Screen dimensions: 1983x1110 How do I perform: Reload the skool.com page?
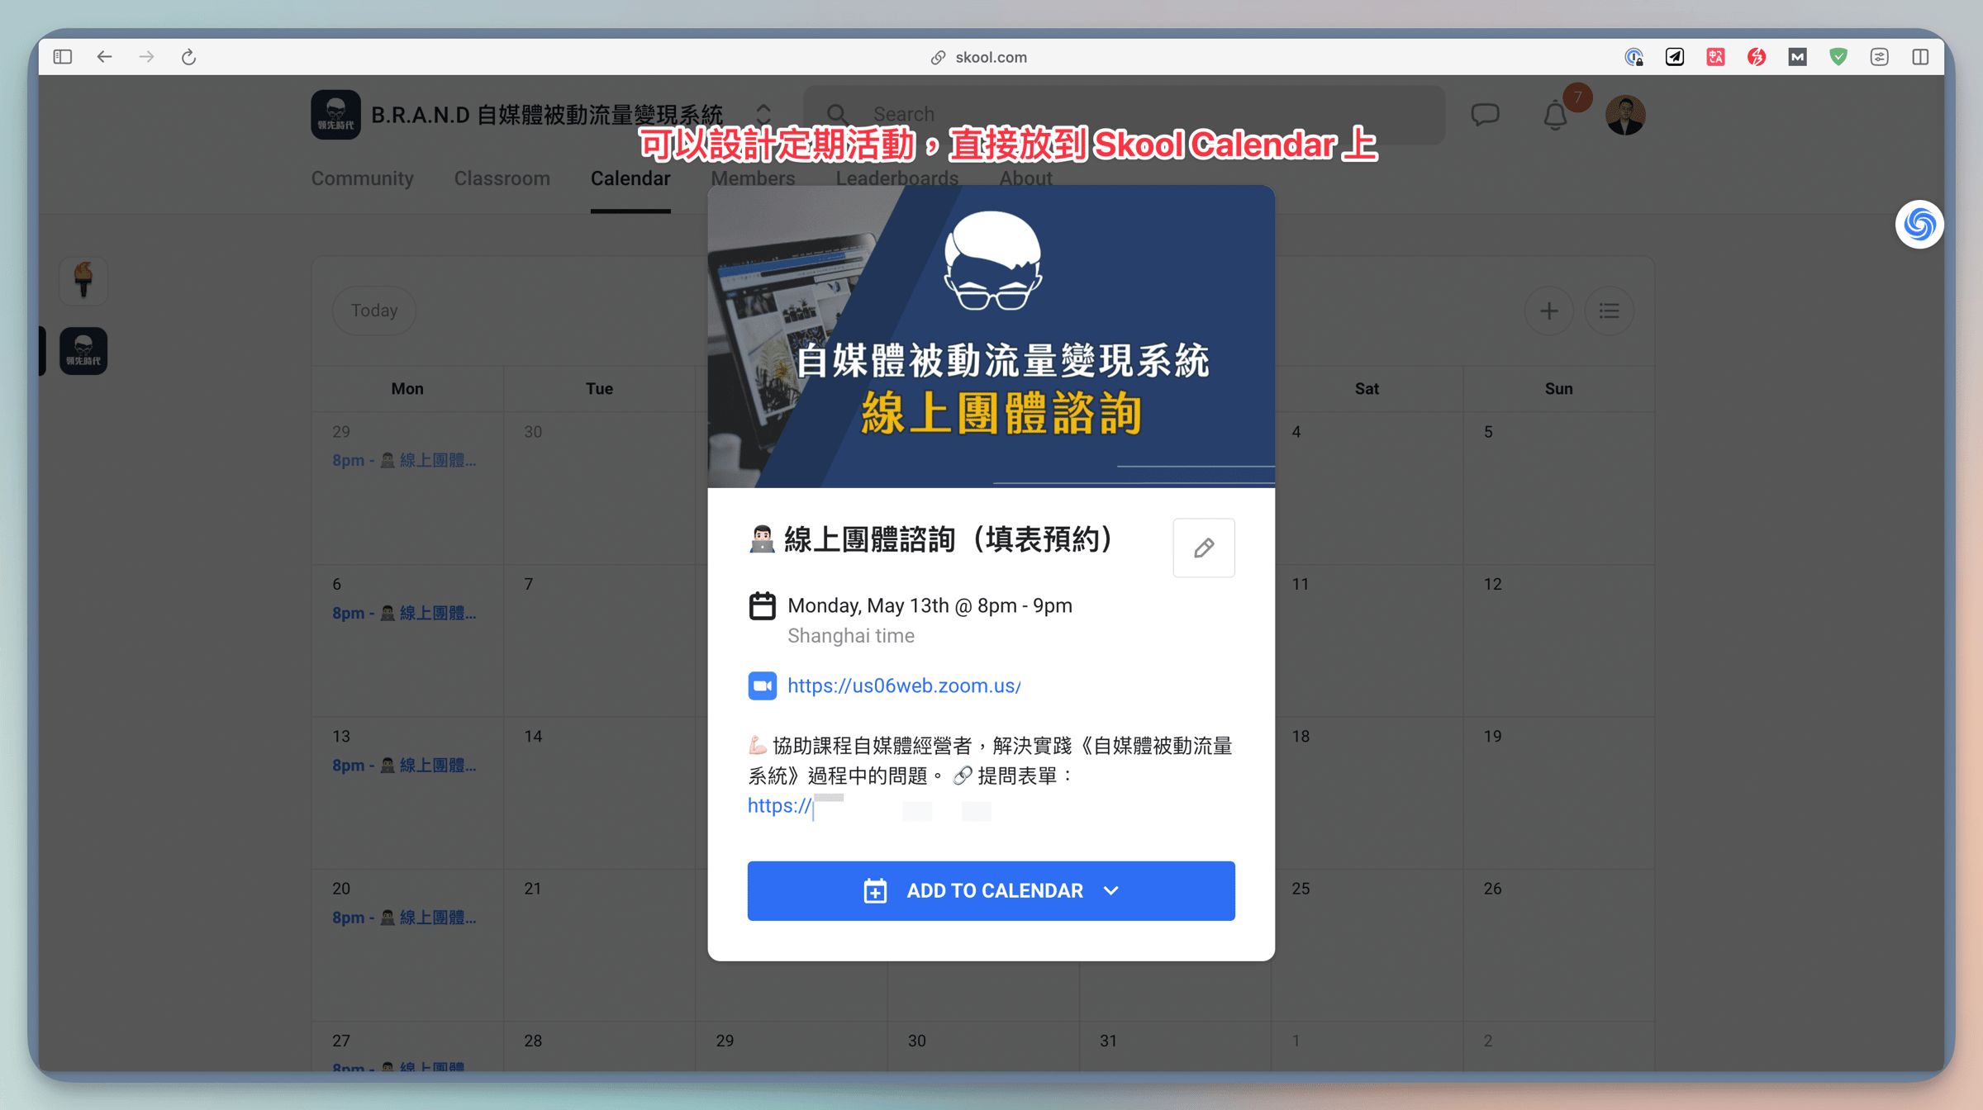188,57
